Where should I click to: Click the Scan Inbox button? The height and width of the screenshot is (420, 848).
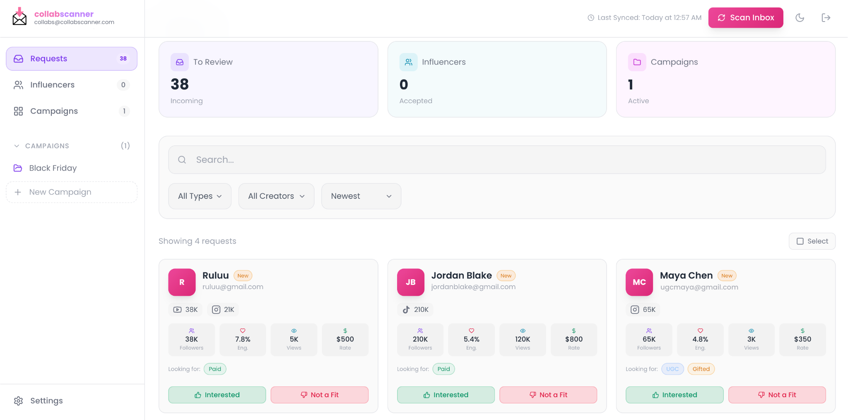click(x=745, y=17)
